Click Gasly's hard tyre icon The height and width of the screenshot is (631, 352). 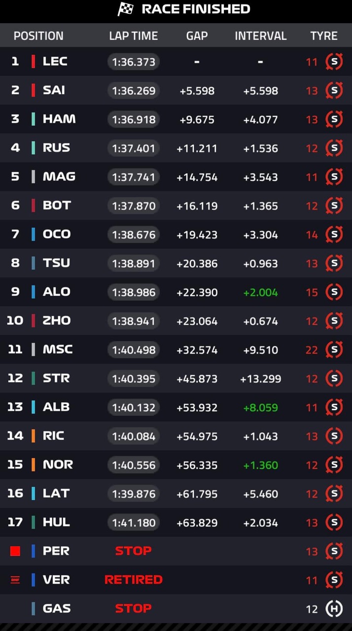tap(334, 609)
